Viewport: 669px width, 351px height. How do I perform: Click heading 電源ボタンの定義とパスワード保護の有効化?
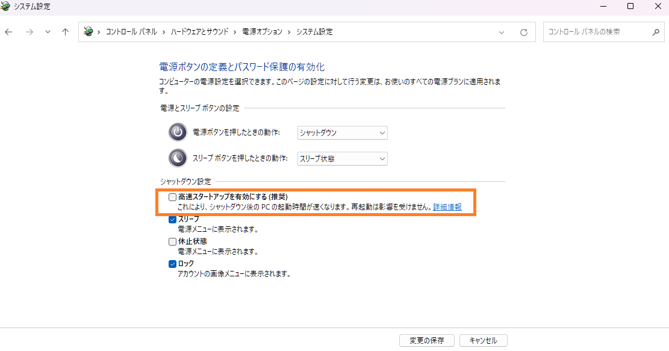click(241, 67)
